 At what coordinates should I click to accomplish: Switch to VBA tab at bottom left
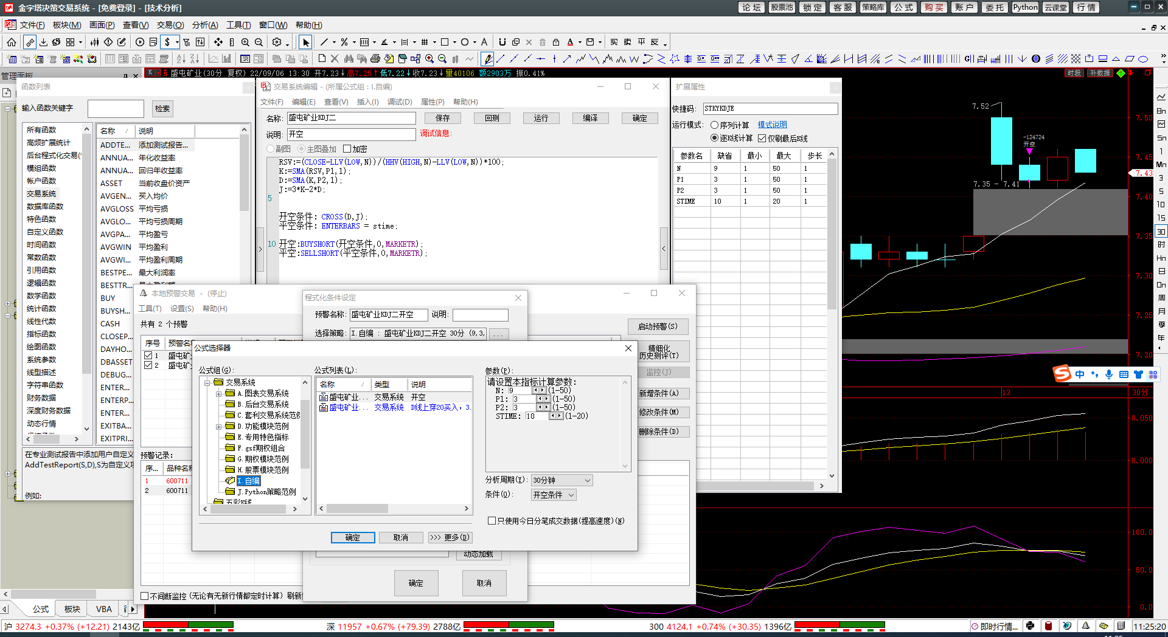(x=104, y=608)
